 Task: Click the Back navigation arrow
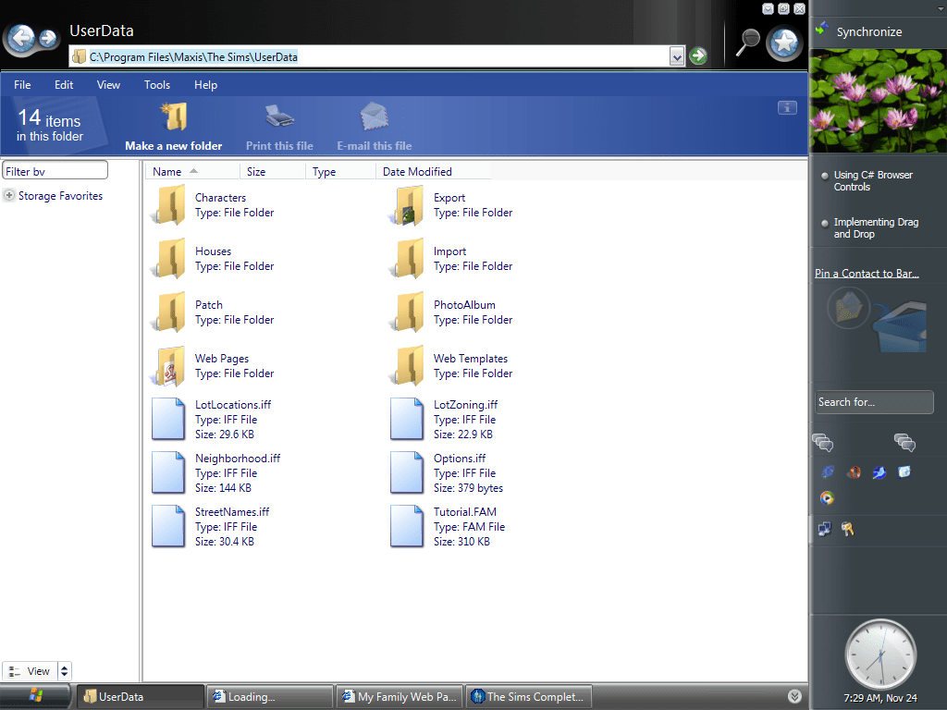tap(20, 38)
